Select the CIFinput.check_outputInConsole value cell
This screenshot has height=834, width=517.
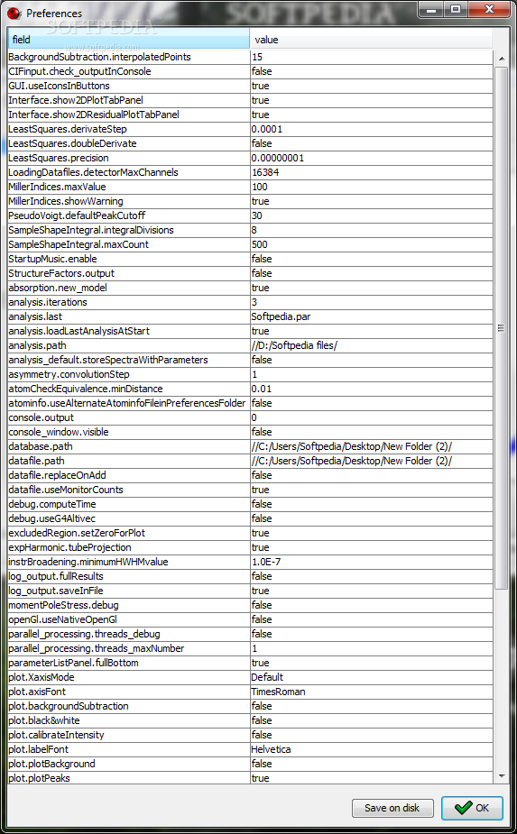coord(371,71)
